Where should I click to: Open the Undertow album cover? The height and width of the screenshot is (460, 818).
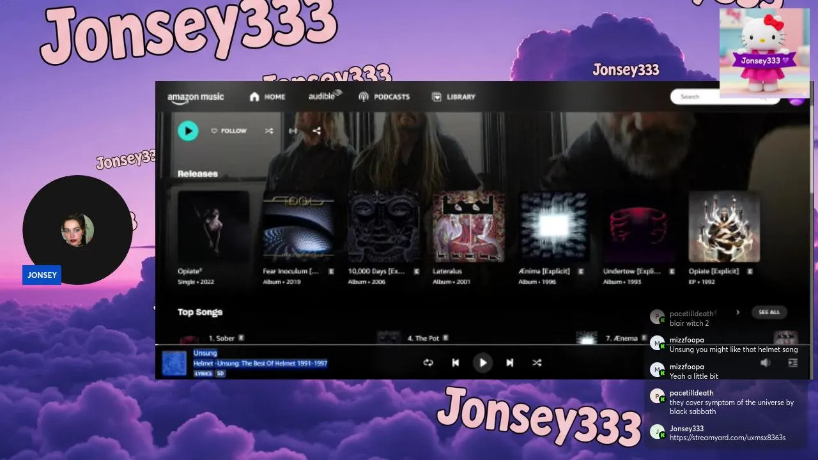point(639,226)
